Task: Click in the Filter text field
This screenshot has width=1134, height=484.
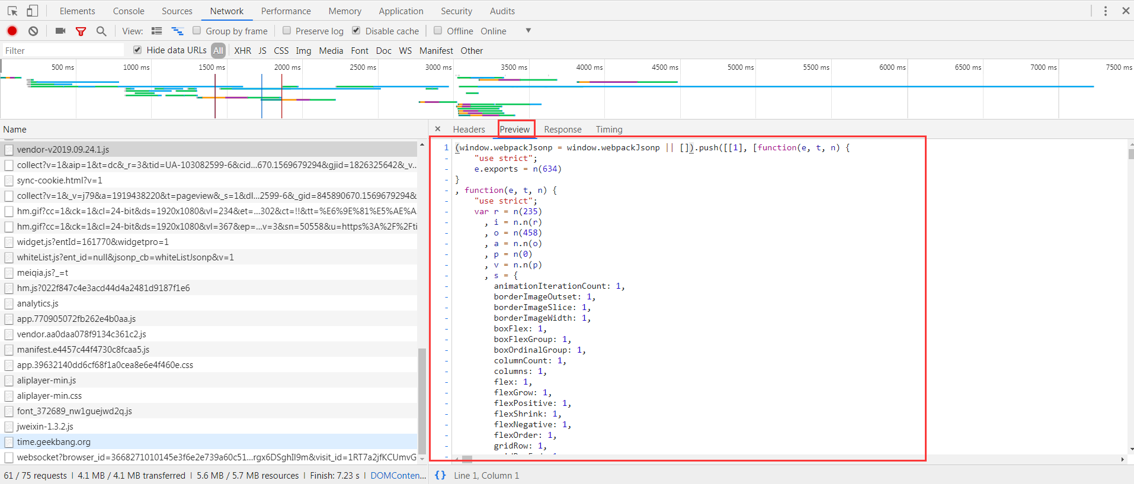Action: 63,50
